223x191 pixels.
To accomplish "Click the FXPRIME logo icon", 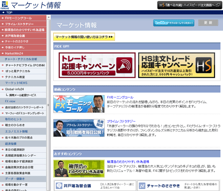I will [5, 5].
